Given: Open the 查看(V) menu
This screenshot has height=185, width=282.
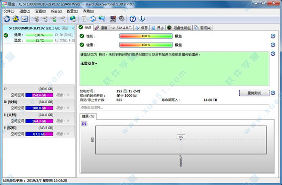Looking at the screenshot, I should (x=40, y=11).
